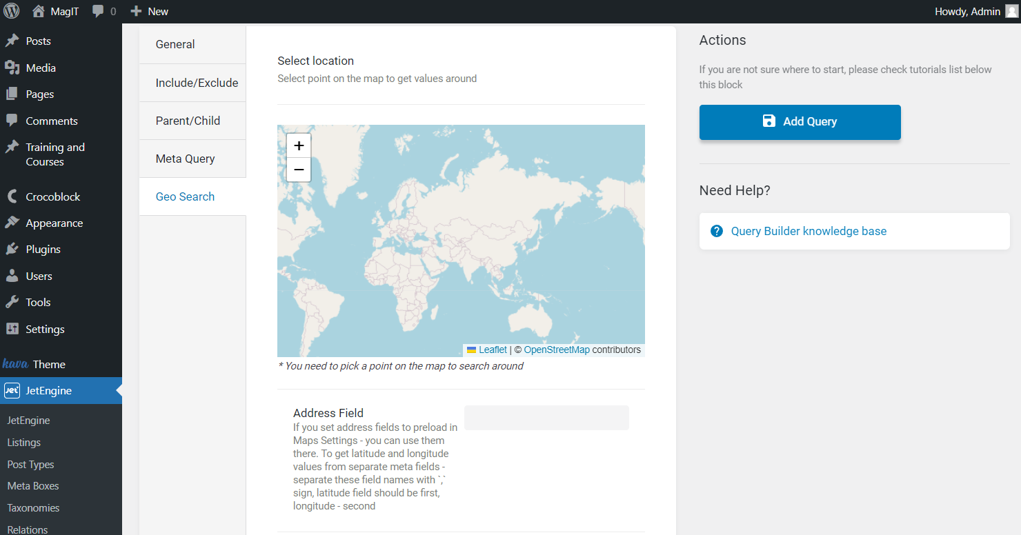The height and width of the screenshot is (535, 1021).
Task: Click the Kava theme logo
Action: click(15, 364)
